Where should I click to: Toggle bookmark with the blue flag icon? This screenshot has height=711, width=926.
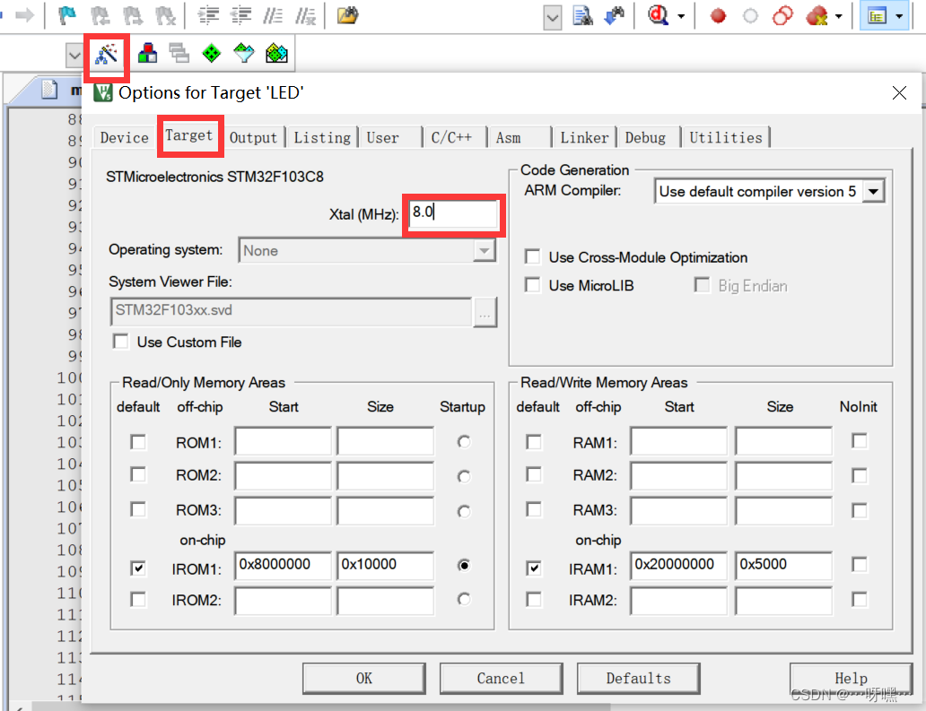(67, 15)
